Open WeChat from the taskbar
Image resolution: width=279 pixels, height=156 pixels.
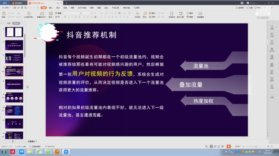click(39, 152)
